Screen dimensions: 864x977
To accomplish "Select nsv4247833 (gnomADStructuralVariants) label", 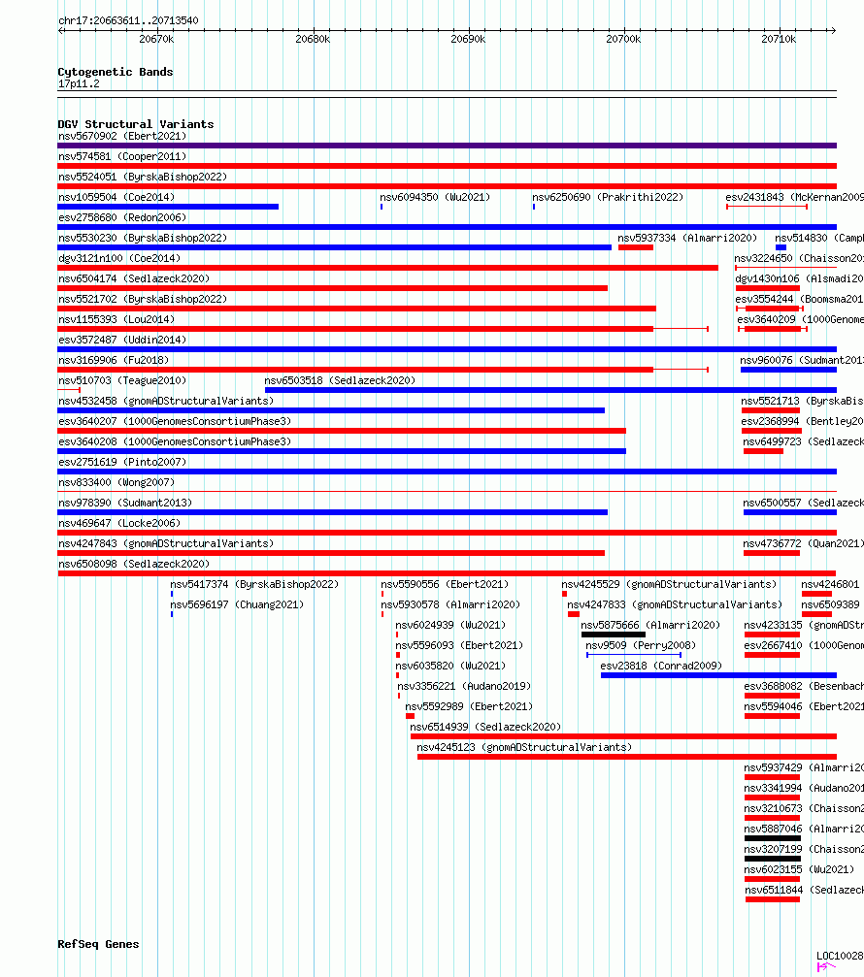I will click(675, 604).
